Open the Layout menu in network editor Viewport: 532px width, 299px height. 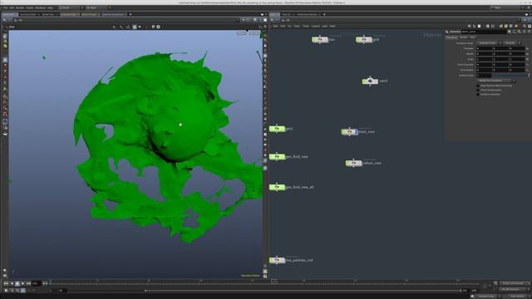point(316,26)
